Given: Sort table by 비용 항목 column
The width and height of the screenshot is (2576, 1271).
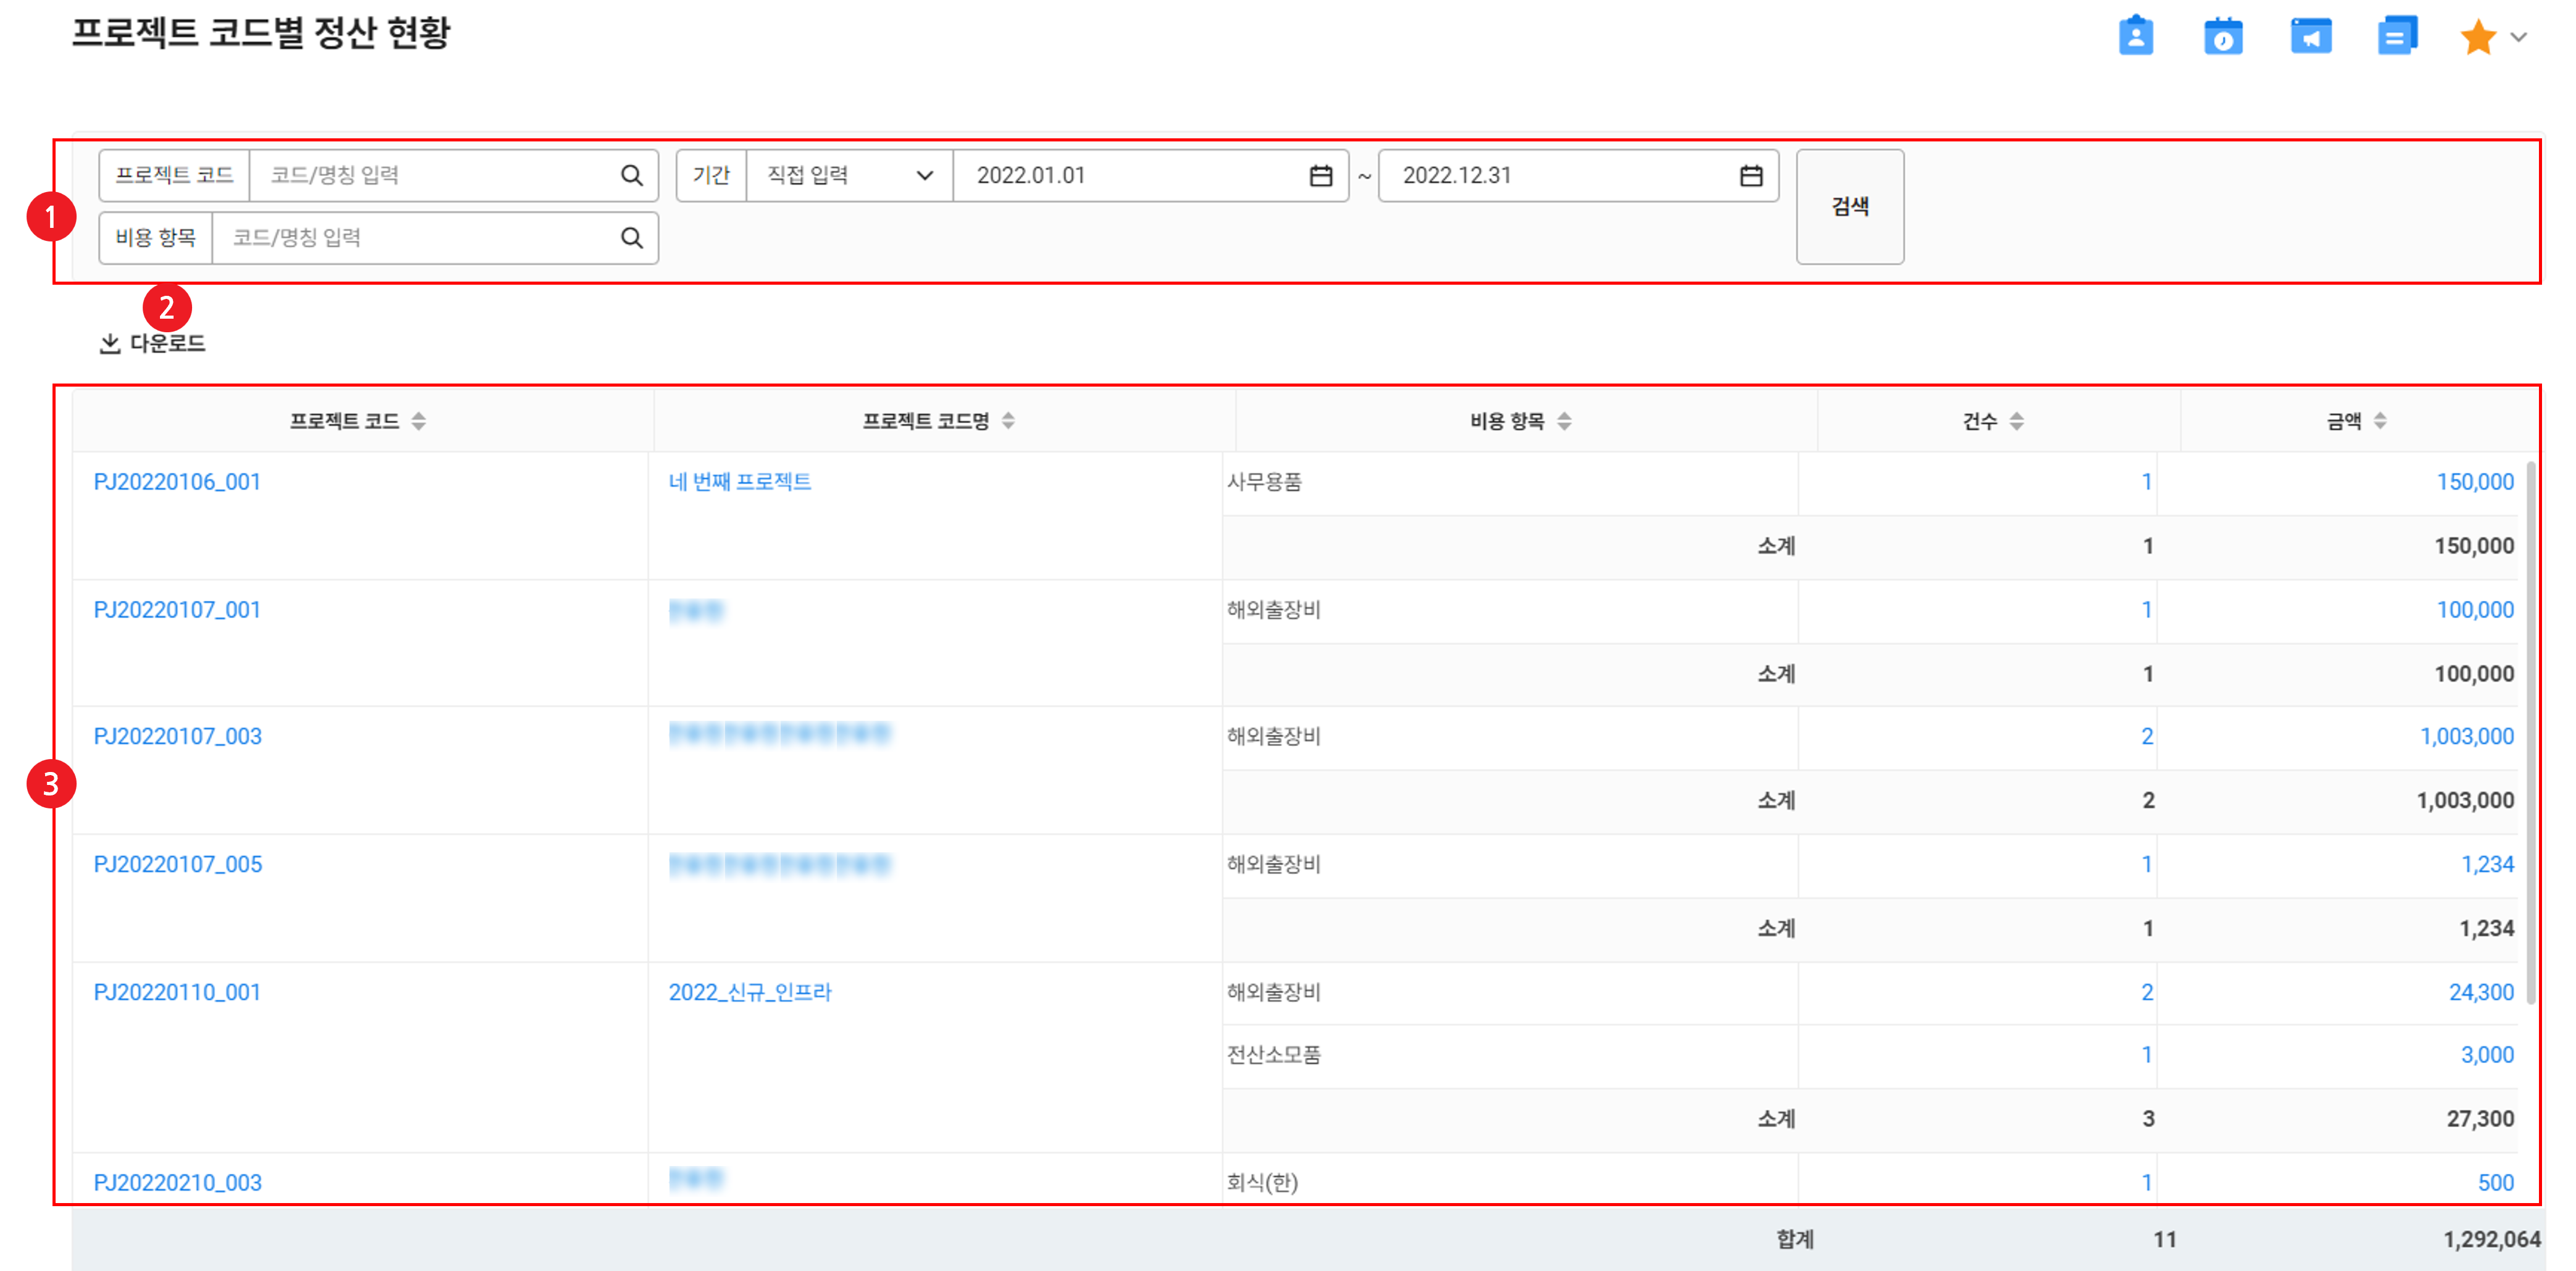Looking at the screenshot, I should click(1564, 421).
